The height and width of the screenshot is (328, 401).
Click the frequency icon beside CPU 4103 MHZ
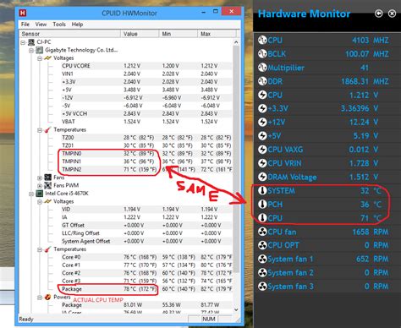tap(262, 40)
